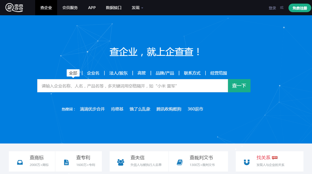This screenshot has height=174, width=312.
Task: Click the green 免费注册 button
Action: (x=300, y=8)
